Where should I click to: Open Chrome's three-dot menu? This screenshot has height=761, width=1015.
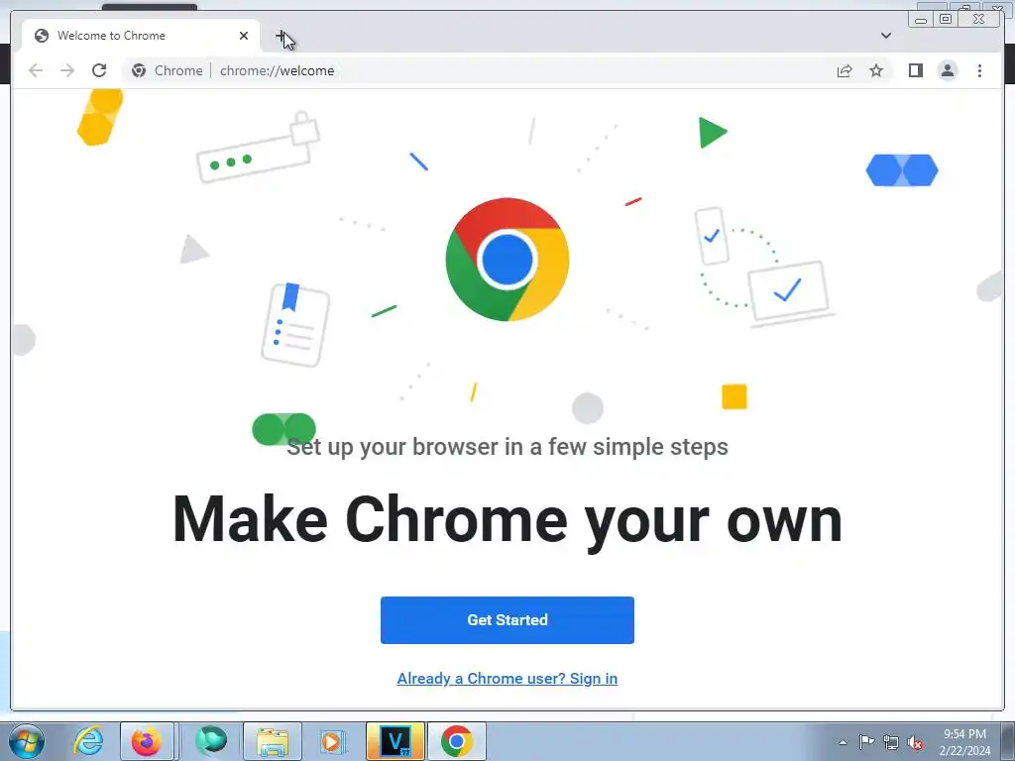coord(979,70)
